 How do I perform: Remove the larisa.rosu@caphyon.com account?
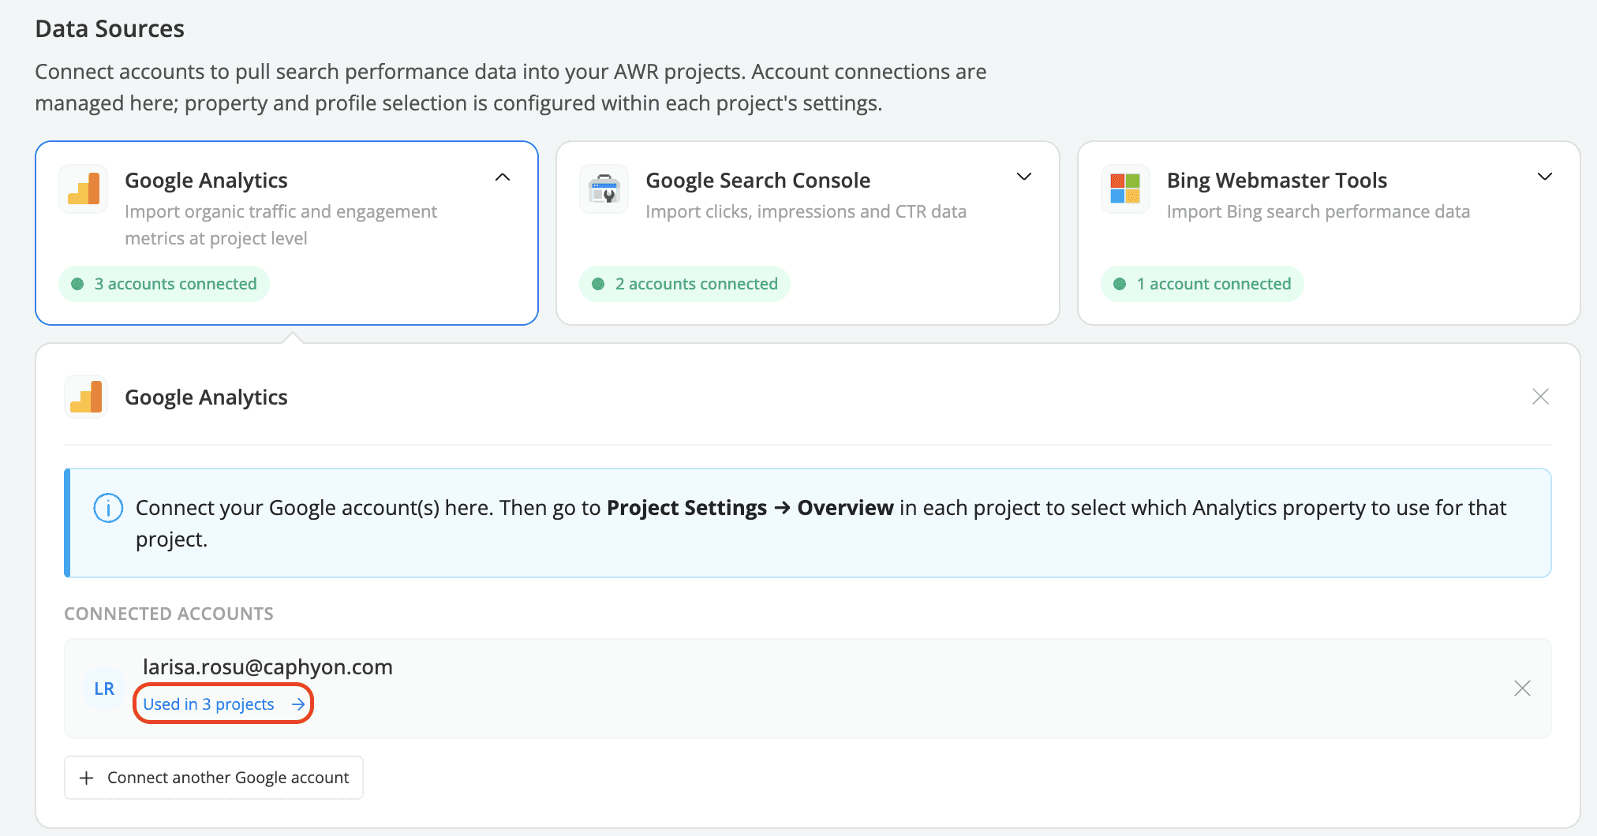(1523, 689)
